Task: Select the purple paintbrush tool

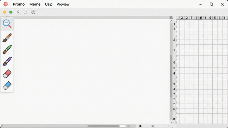Action: (x=7, y=61)
